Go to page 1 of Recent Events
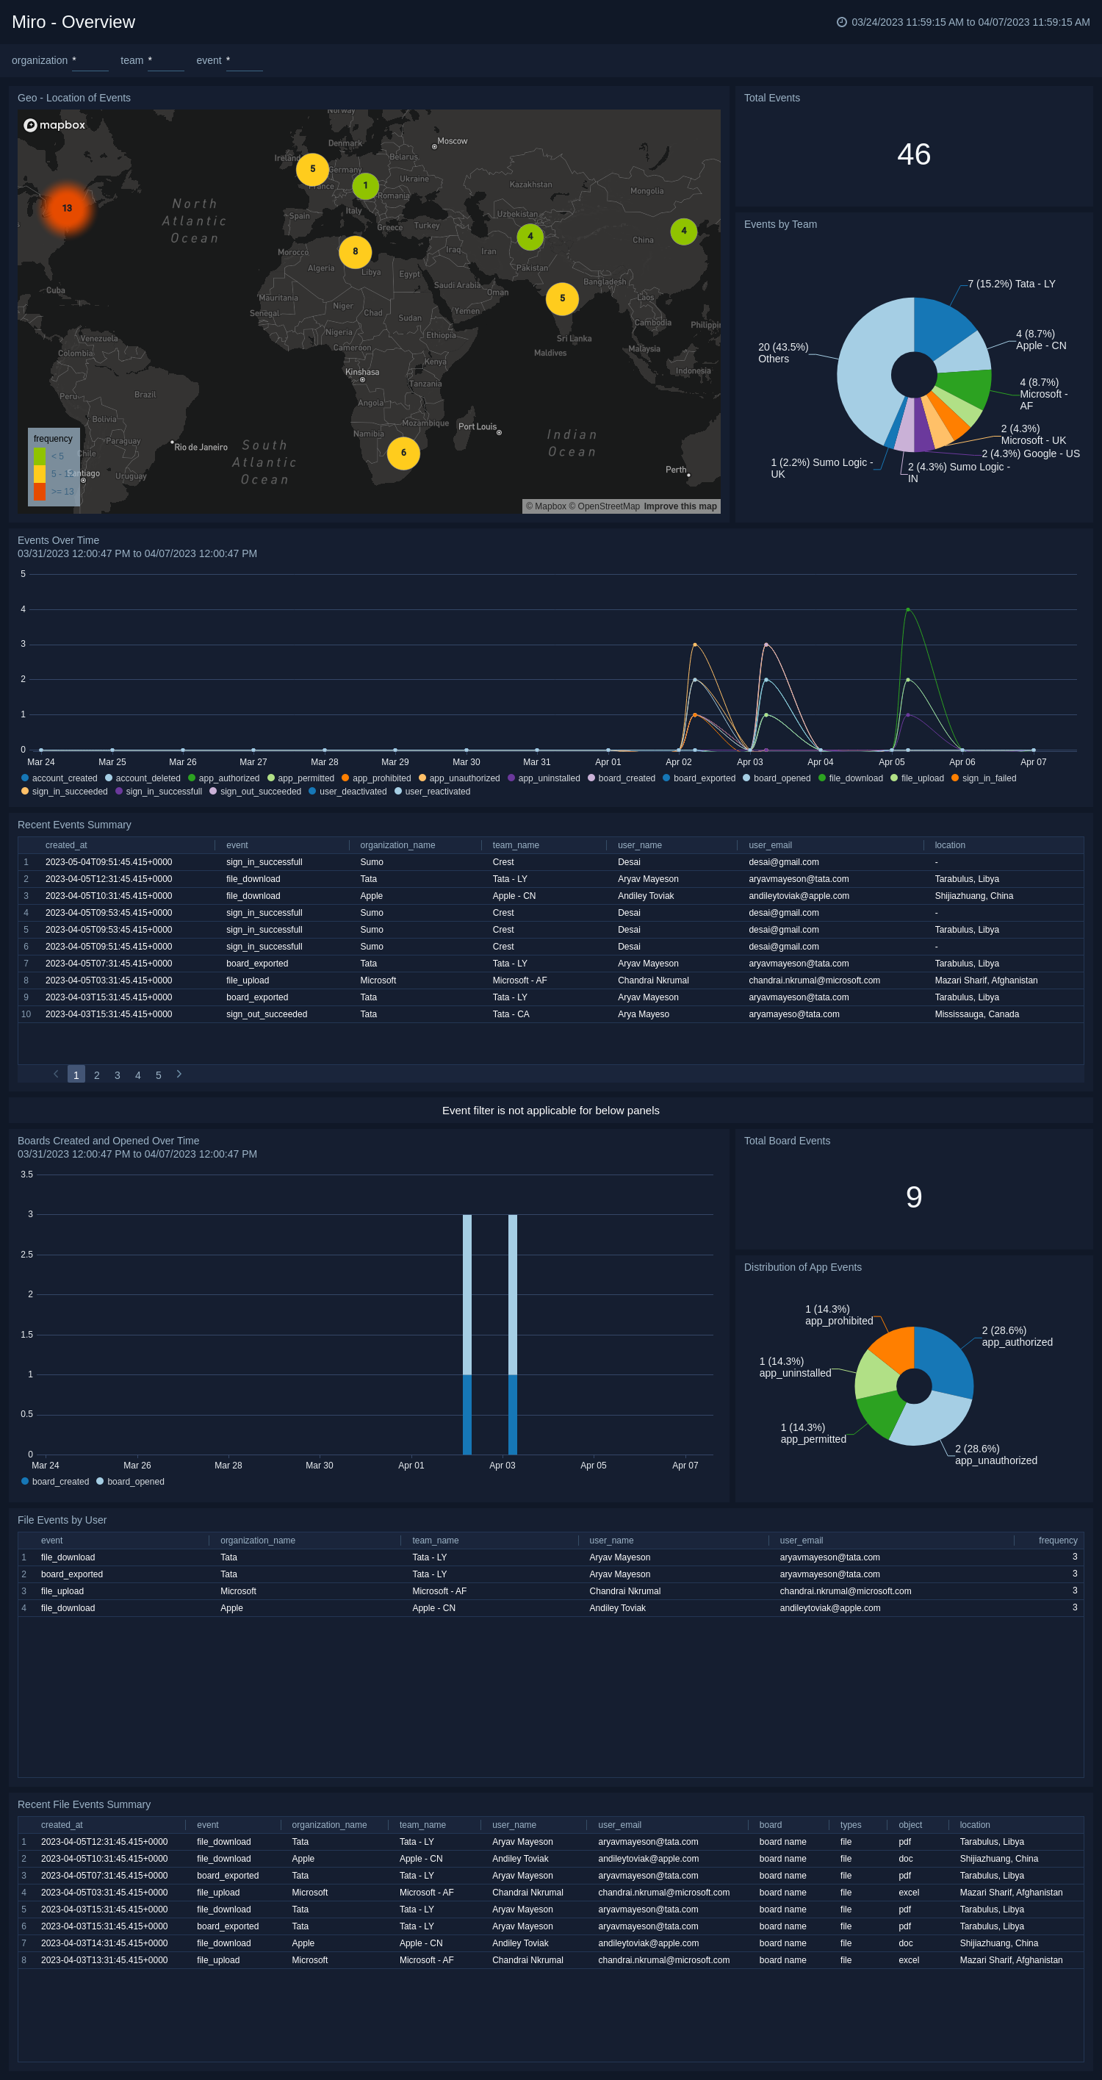This screenshot has height=2080, width=1102. click(76, 1075)
